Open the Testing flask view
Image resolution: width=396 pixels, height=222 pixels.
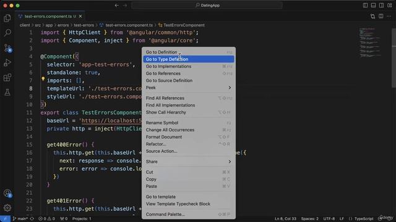tap(7, 92)
